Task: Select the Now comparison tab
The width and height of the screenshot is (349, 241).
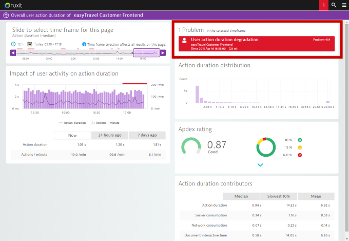Action: (72, 135)
